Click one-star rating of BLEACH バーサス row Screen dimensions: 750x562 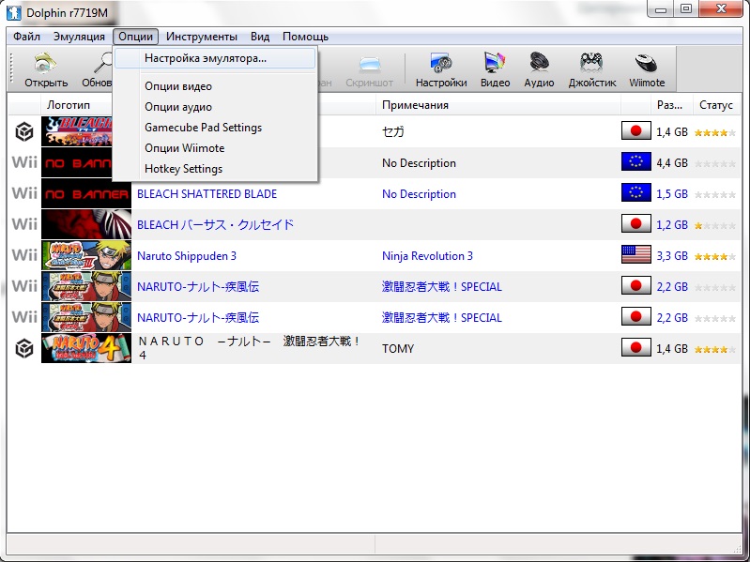715,225
